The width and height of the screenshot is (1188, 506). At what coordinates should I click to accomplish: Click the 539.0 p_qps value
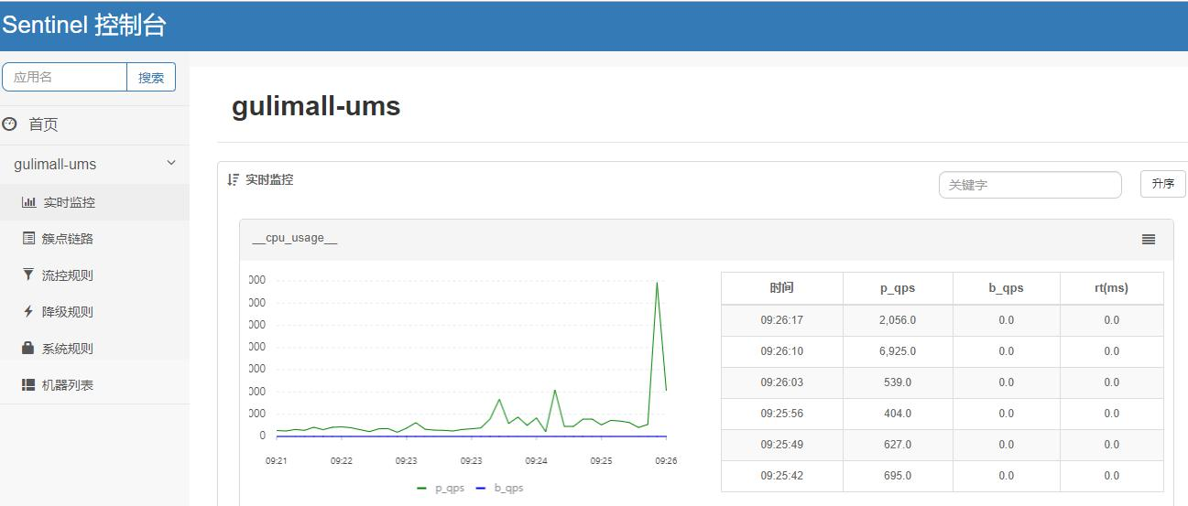(898, 382)
